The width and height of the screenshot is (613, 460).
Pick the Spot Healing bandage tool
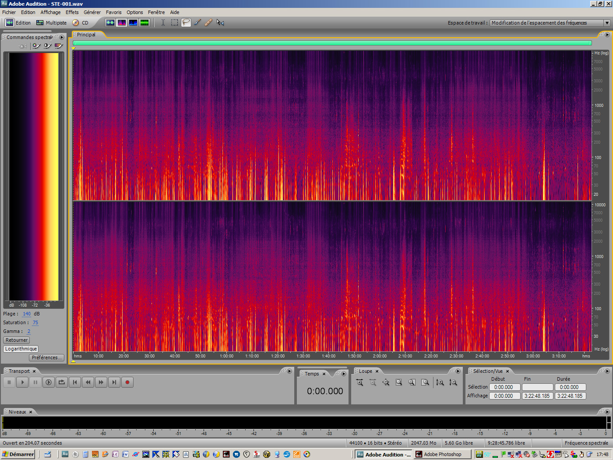coord(208,22)
